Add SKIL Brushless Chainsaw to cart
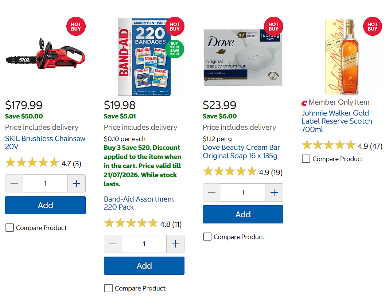 coord(46,205)
